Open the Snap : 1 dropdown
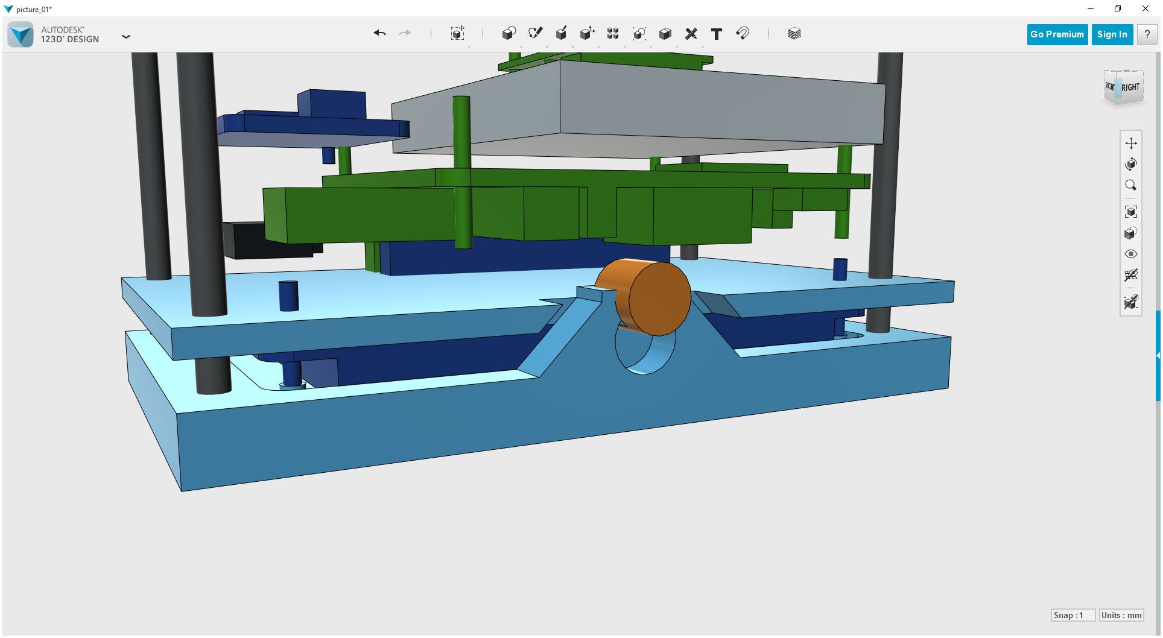Image resolution: width=1163 pixels, height=638 pixels. pyautogui.click(x=1073, y=615)
